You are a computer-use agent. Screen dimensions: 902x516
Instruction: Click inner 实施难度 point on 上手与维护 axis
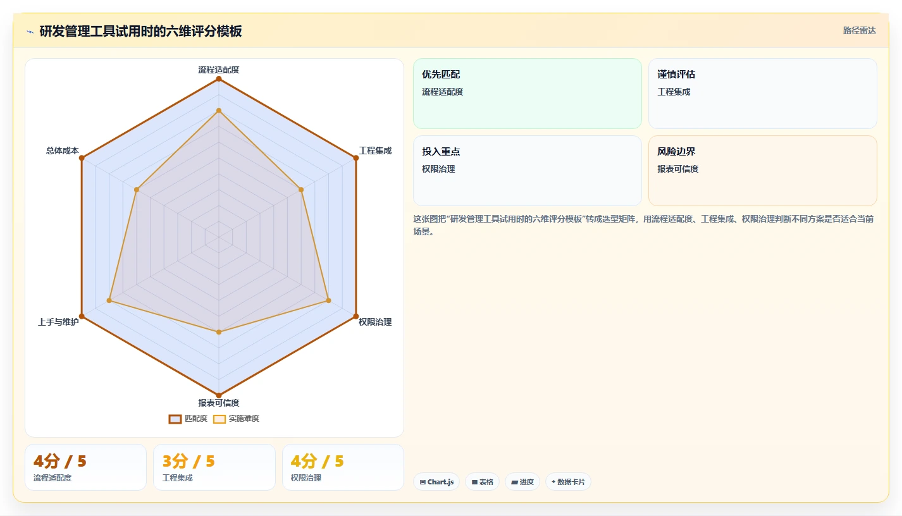[109, 300]
